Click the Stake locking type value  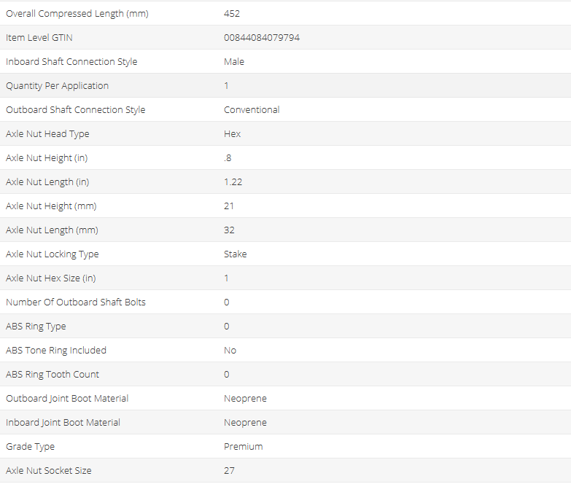tap(235, 254)
